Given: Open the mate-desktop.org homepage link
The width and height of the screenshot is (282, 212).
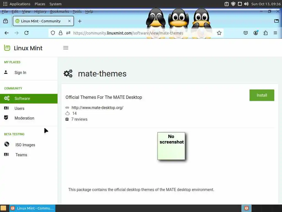Looking at the screenshot, I should click(97, 108).
